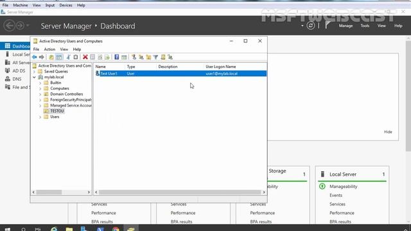The height and width of the screenshot is (231, 411).
Task: Open Events in Local Server tile
Action: pos(336,195)
